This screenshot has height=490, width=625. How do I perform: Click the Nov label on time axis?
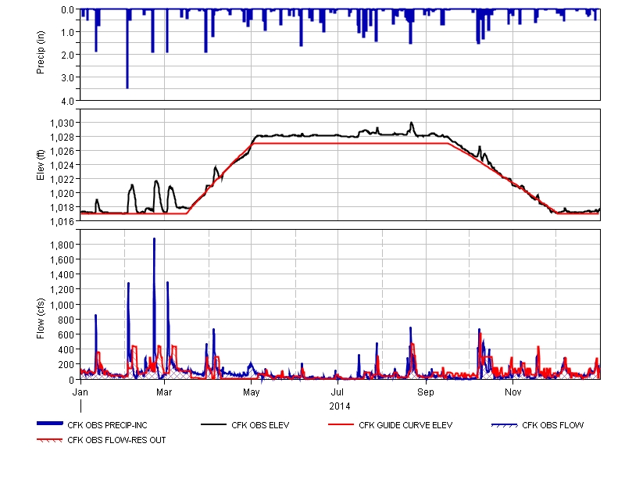tap(513, 392)
